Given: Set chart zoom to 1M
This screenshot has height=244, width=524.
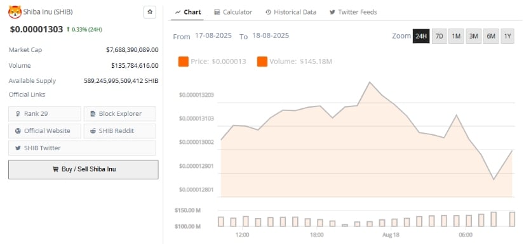Looking at the screenshot, I should pyautogui.click(x=456, y=36).
